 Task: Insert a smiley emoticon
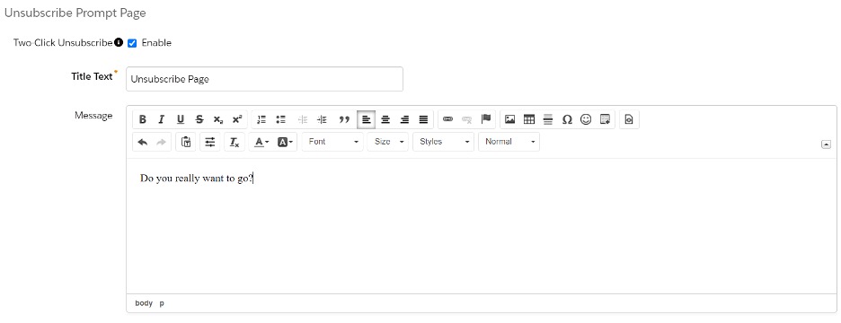586,119
